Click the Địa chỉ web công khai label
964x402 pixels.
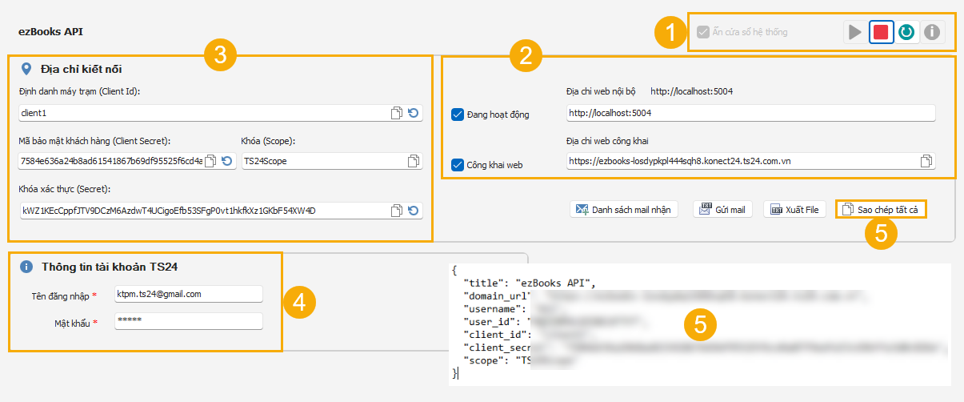click(x=606, y=140)
